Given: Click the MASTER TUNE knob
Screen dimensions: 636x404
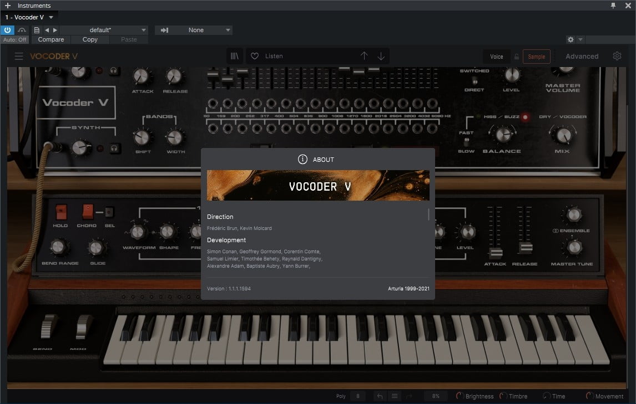Looking at the screenshot, I should [x=573, y=247].
